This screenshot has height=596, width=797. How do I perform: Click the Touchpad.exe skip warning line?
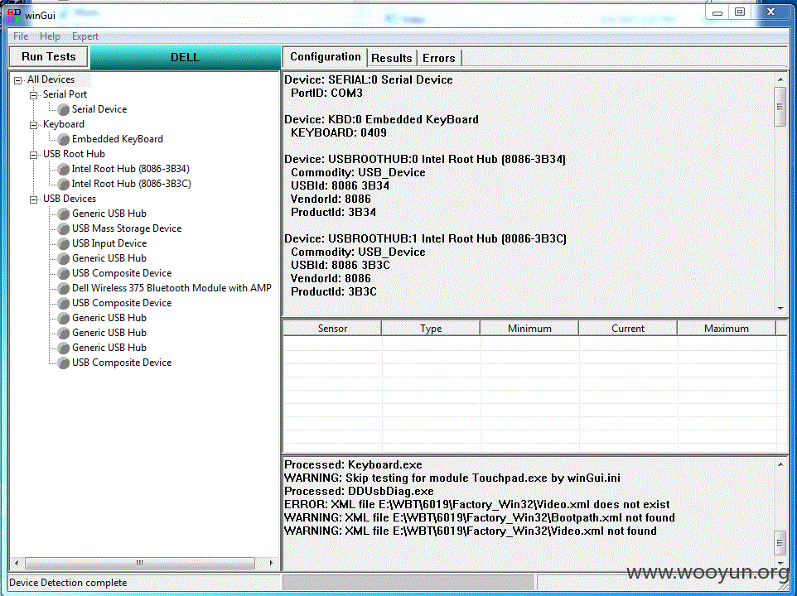pos(452,478)
